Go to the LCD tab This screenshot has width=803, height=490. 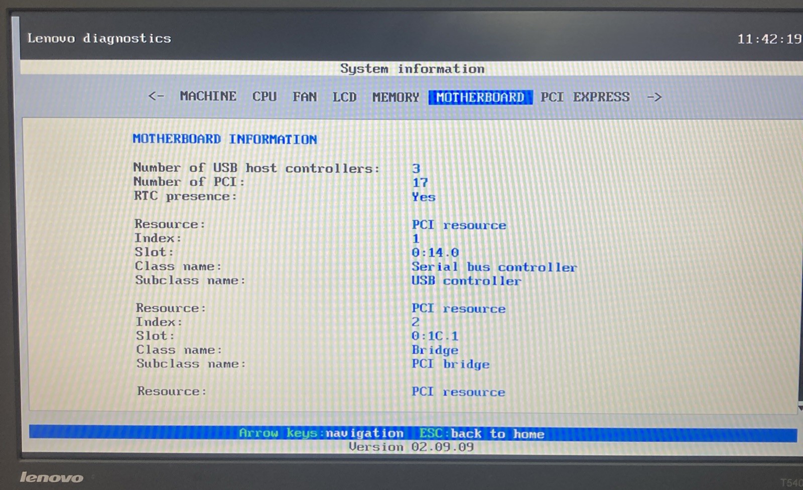[344, 97]
